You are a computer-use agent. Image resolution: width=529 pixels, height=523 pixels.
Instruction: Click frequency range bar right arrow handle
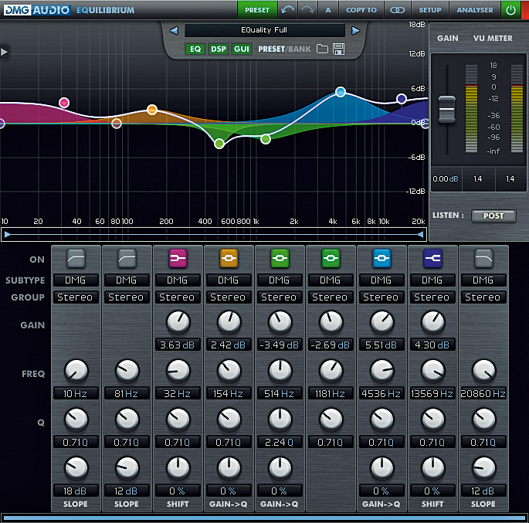420,235
